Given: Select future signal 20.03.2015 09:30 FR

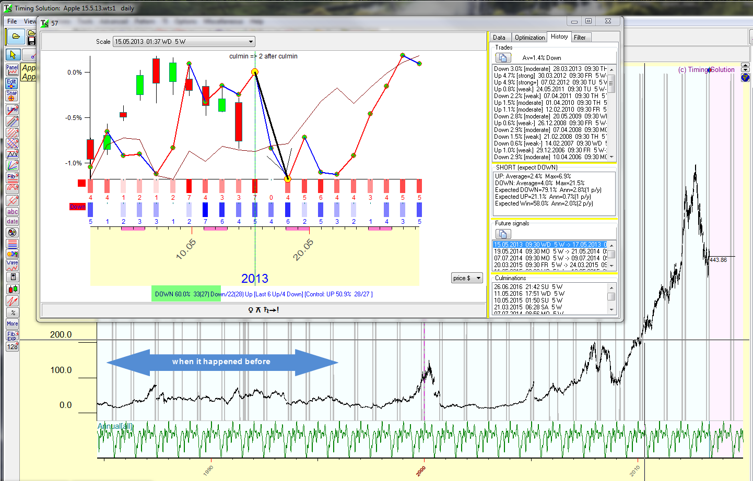Looking at the screenshot, I should click(550, 265).
